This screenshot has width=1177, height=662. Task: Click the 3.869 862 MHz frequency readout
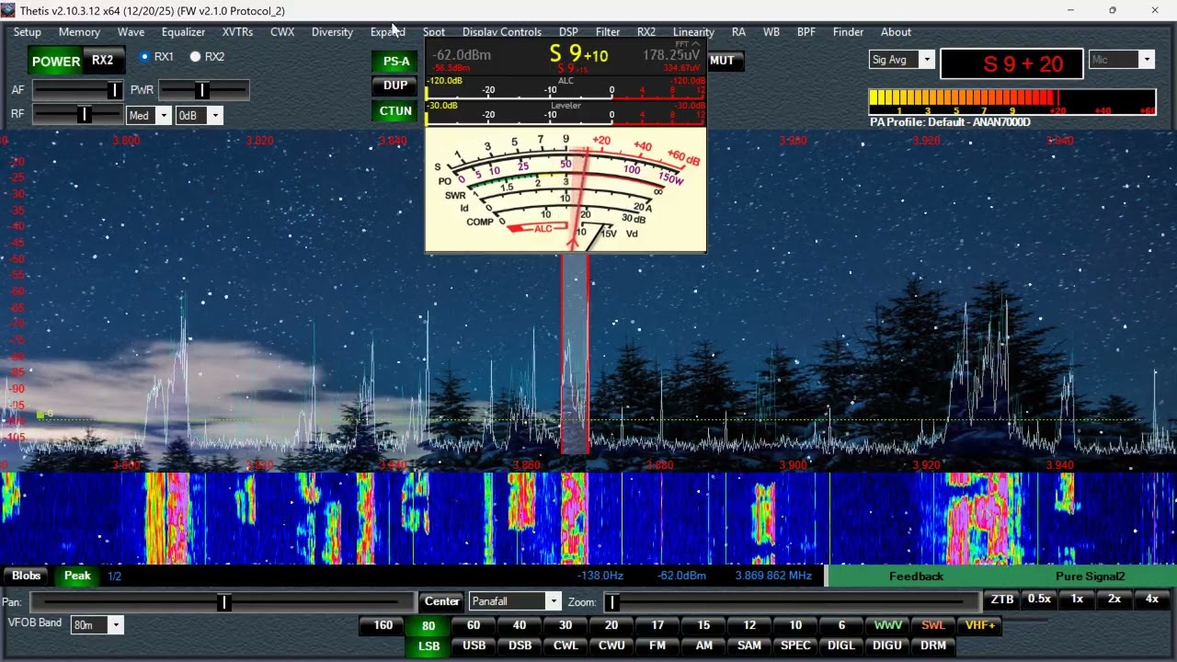773,576
